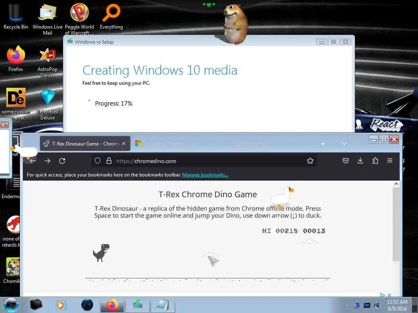Screen dimensions: 418x313
Task: Close the Windows 10 Setup window
Action: [345, 42]
